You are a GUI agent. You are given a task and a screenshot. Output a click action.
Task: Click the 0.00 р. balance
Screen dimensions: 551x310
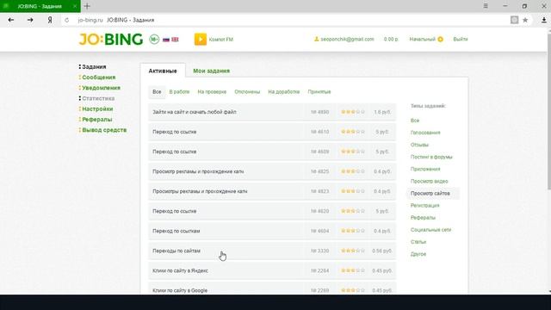point(391,39)
